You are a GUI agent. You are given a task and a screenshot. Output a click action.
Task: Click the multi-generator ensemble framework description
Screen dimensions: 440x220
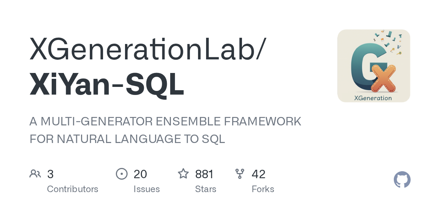pos(165,130)
